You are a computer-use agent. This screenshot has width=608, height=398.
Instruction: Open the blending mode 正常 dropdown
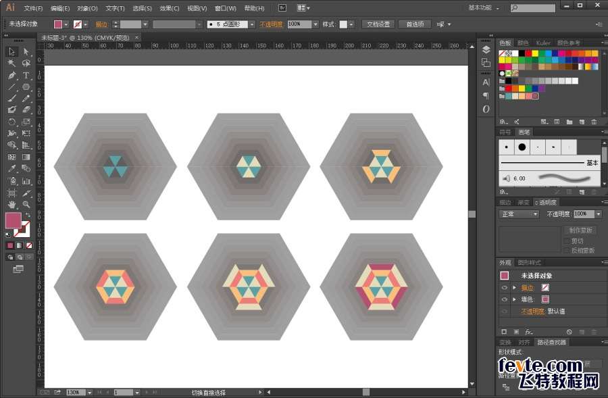(x=518, y=214)
